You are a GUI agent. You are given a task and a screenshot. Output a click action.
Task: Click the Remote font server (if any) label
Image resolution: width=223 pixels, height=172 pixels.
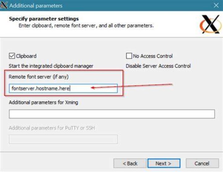[x=38, y=77]
